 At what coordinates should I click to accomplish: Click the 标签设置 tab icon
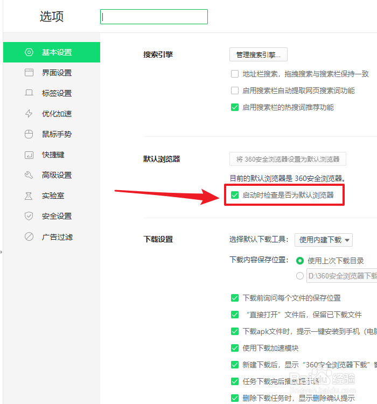tap(29, 93)
